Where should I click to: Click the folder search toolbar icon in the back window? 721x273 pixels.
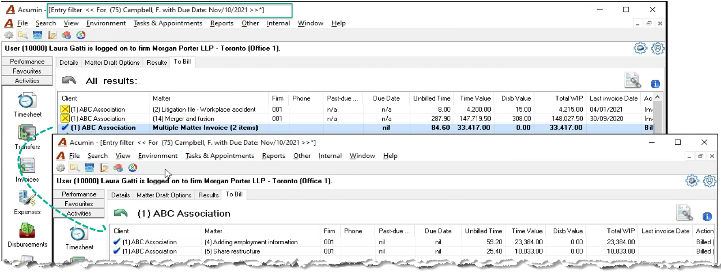click(x=23, y=35)
